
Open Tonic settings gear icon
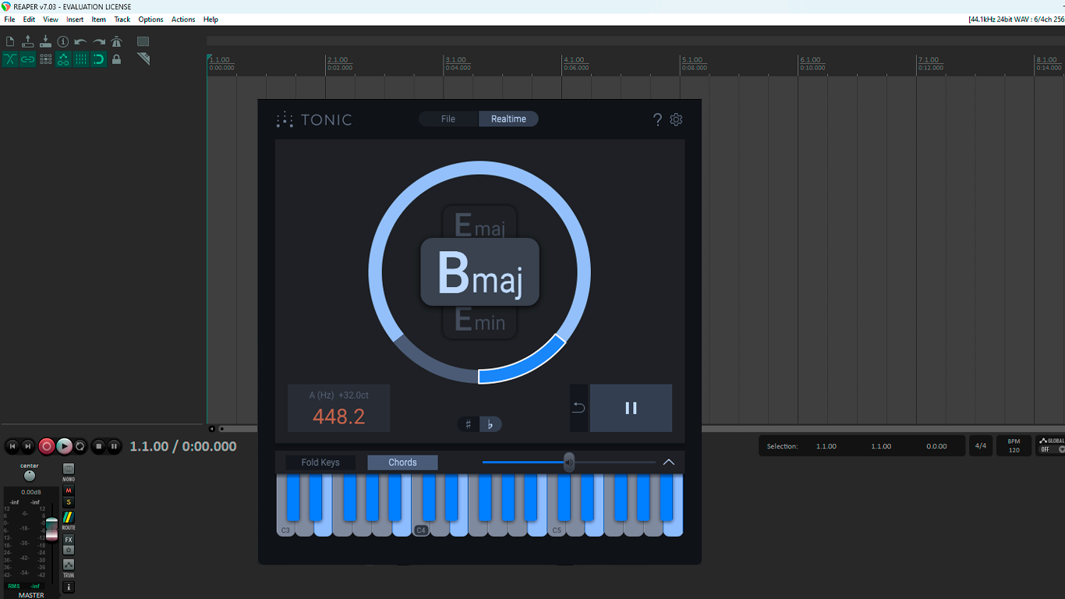676,119
